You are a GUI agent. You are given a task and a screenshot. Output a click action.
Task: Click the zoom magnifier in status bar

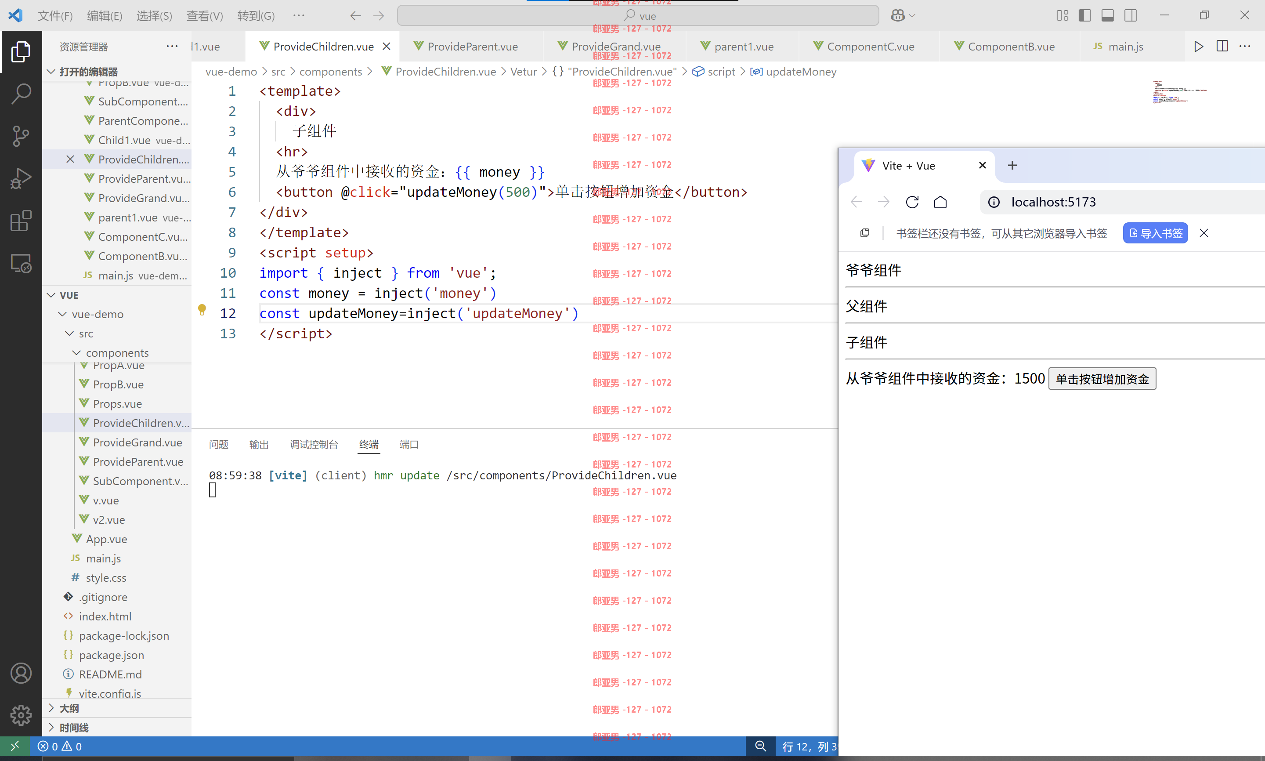pyautogui.click(x=761, y=746)
